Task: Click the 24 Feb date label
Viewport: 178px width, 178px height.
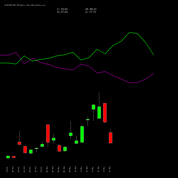Action: 24,169
